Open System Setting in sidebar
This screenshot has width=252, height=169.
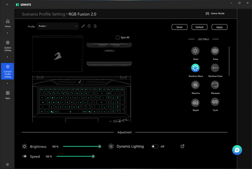pos(7,46)
